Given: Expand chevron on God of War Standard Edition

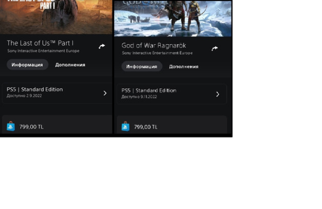Looking at the screenshot, I should click(218, 94).
